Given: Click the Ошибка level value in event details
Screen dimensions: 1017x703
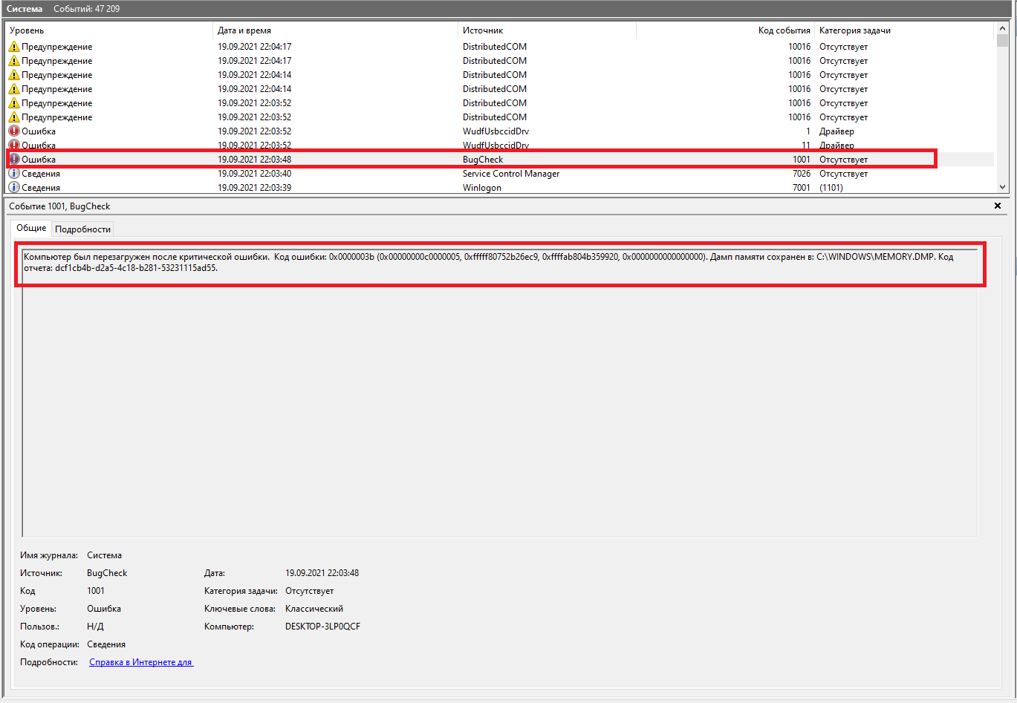Looking at the screenshot, I should pos(104,609).
